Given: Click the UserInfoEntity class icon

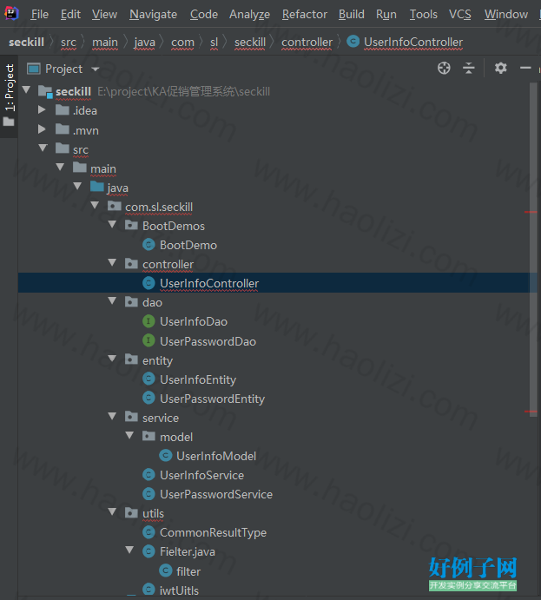Looking at the screenshot, I should coord(148,379).
